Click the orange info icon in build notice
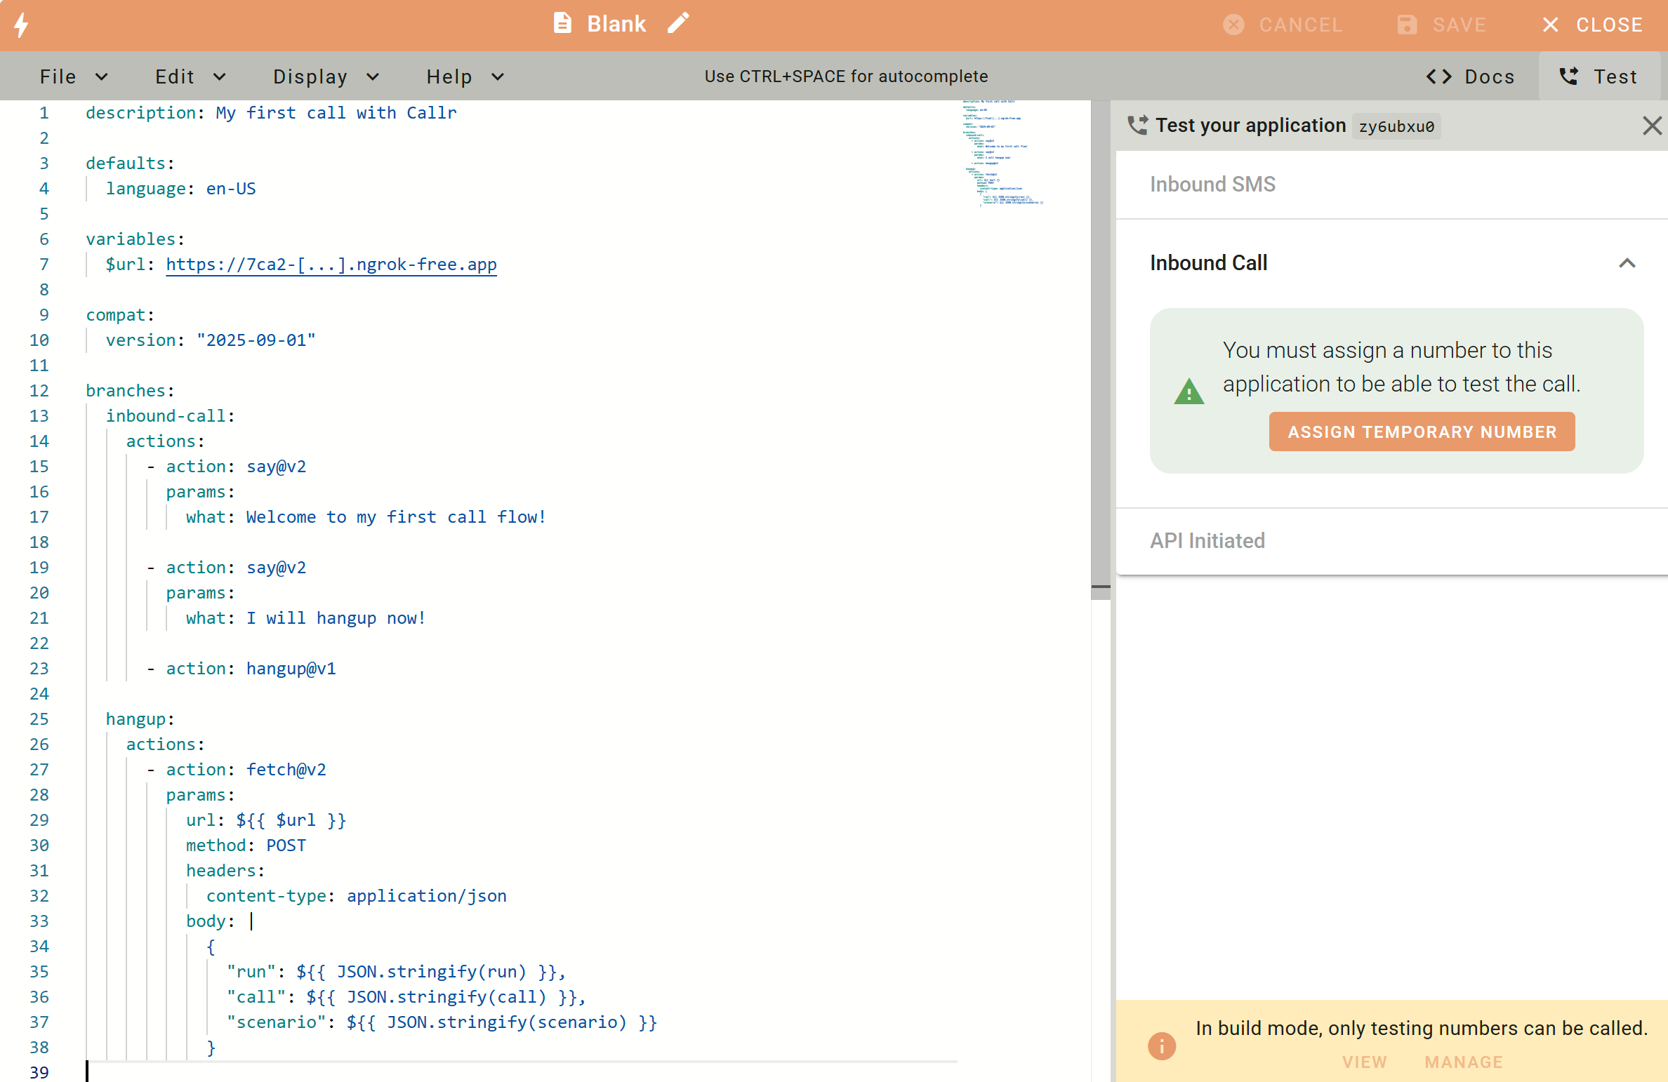The width and height of the screenshot is (1668, 1082). (1162, 1046)
